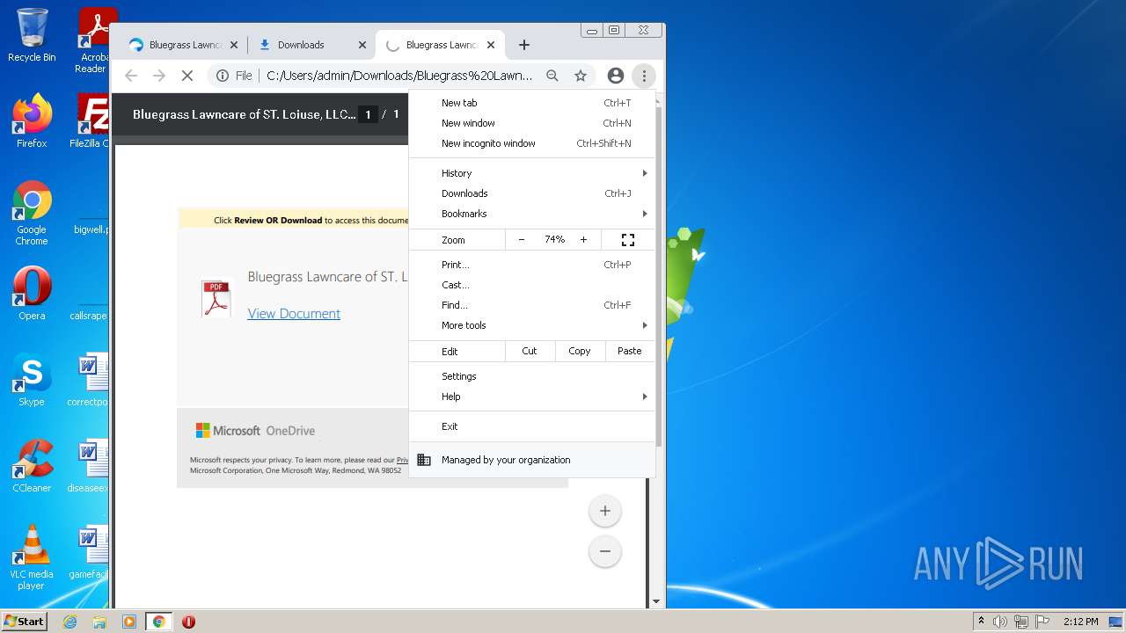
Task: Select New tab menu item
Action: click(532, 103)
